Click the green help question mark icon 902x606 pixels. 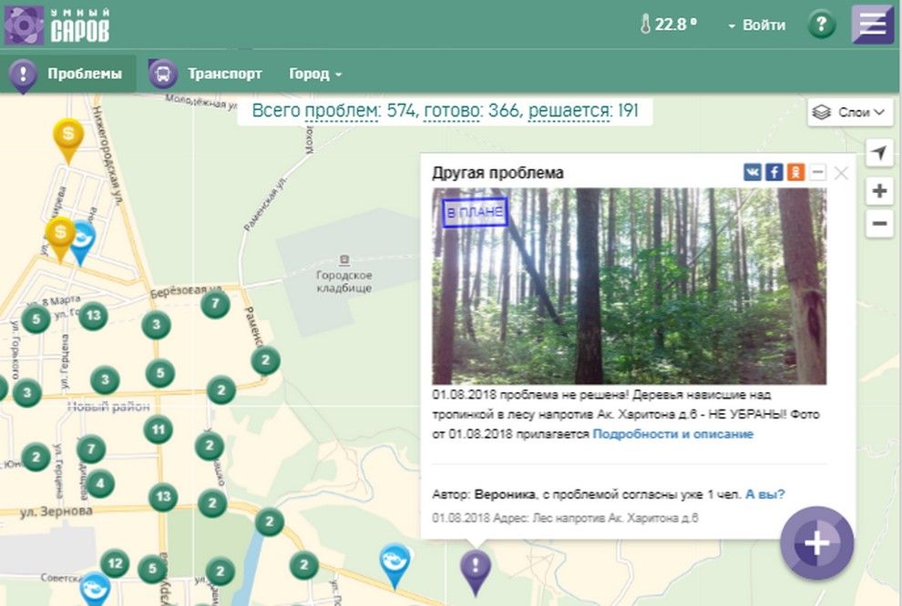821,25
